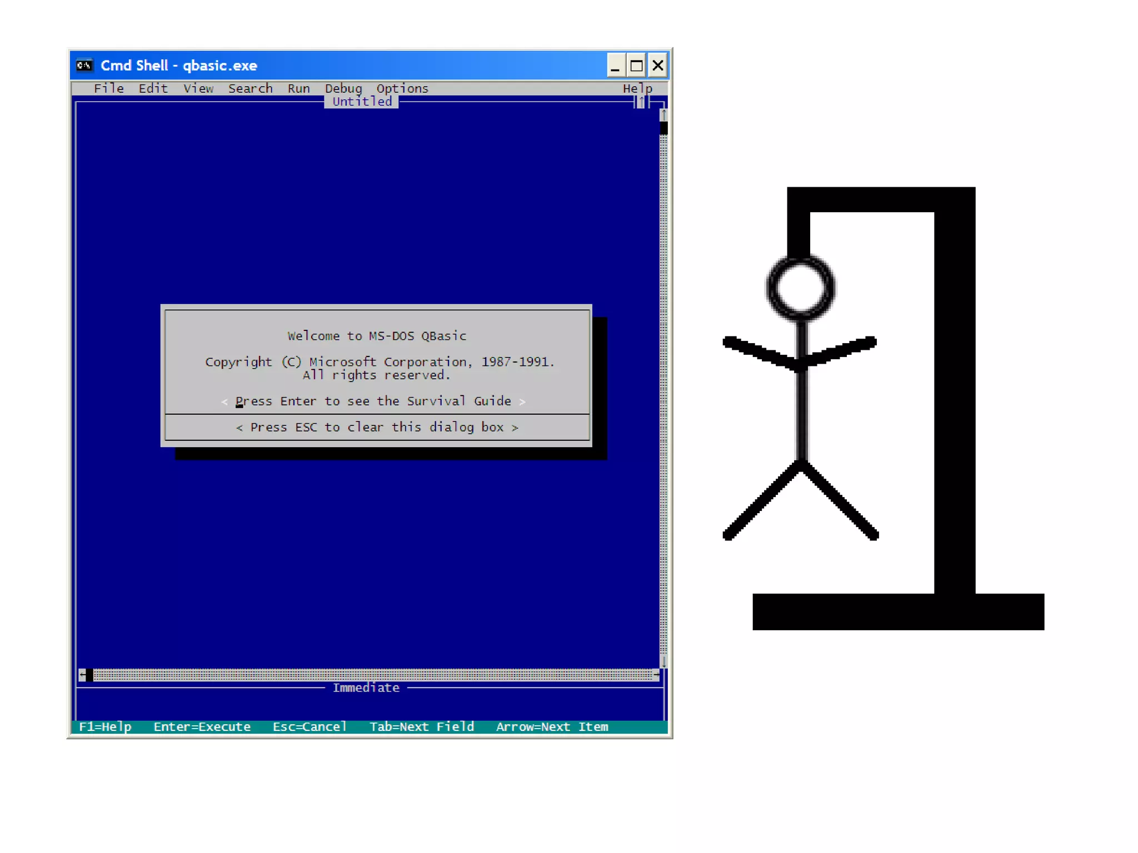The height and width of the screenshot is (853, 1138).
Task: Click Press ESC to clear dialog button
Action: 377,427
